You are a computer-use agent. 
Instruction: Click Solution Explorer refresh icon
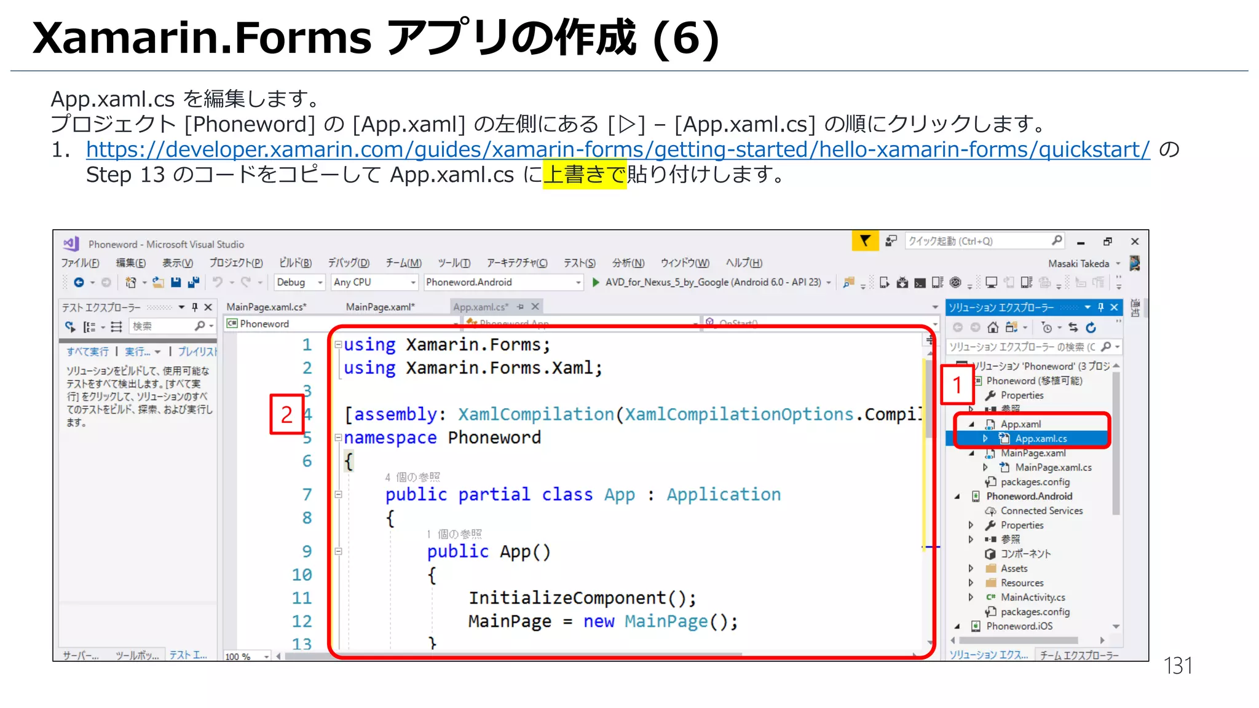[1091, 328]
